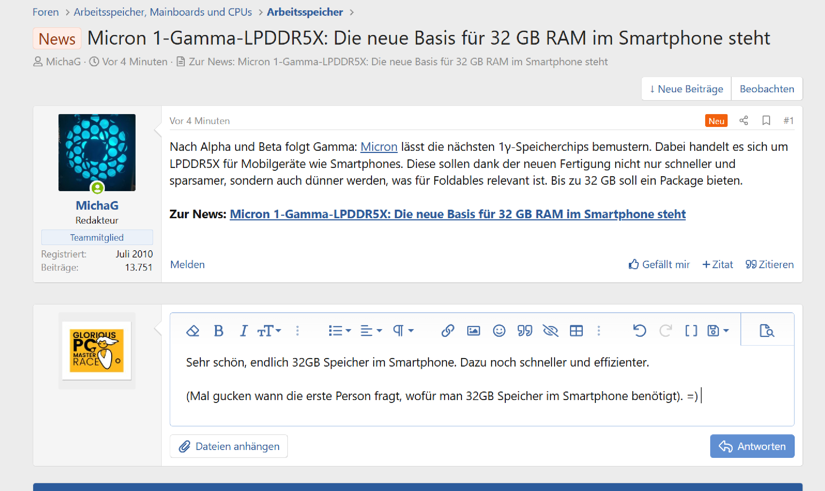Open the text alignment dropdown
The image size is (825, 491).
point(371,331)
